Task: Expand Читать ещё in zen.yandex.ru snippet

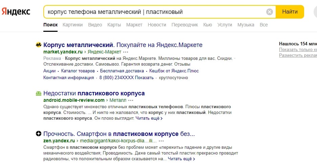Action: pos(181,159)
